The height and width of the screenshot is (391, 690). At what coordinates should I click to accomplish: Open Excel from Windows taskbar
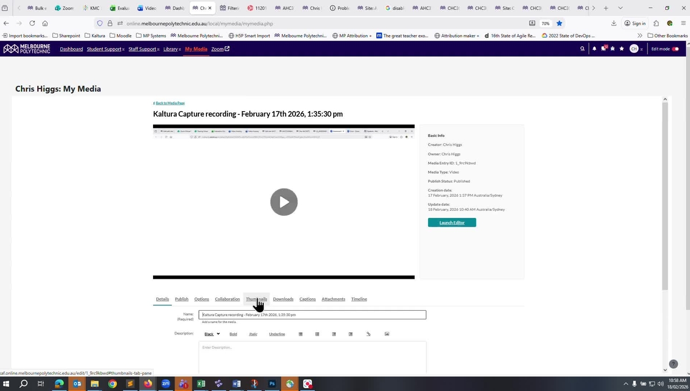click(x=201, y=384)
